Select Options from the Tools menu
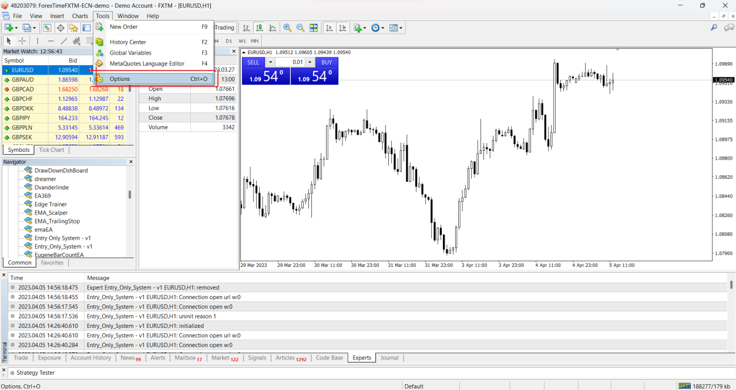The height and width of the screenshot is (390, 736). tap(119, 78)
